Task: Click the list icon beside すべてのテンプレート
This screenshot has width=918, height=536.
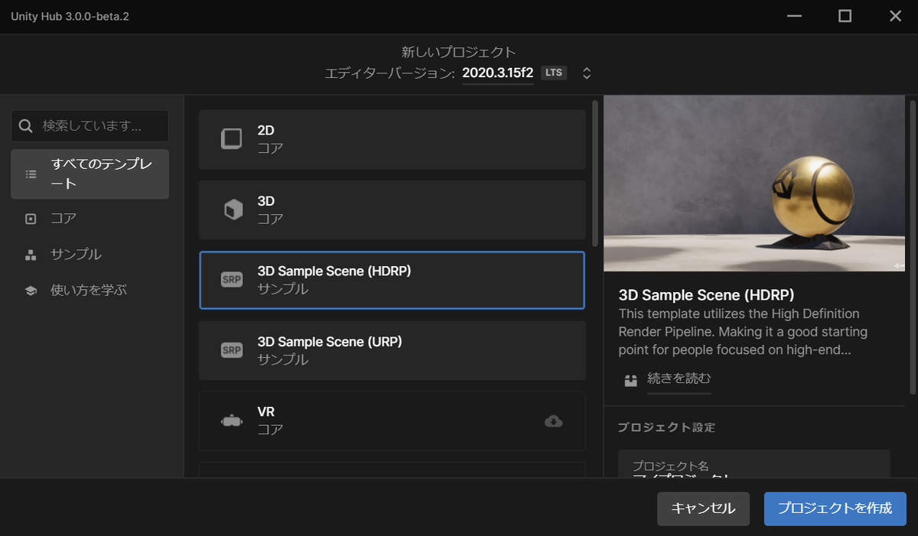Action: [31, 174]
